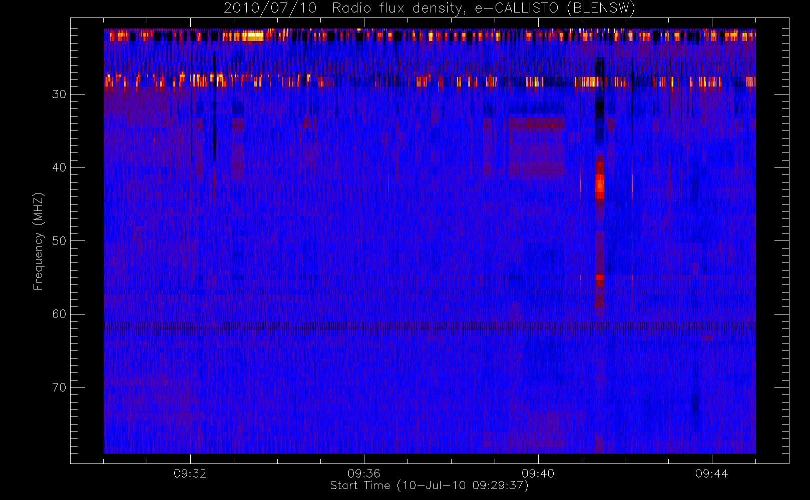Click the red burst spot near 55 MHz

(x=599, y=280)
